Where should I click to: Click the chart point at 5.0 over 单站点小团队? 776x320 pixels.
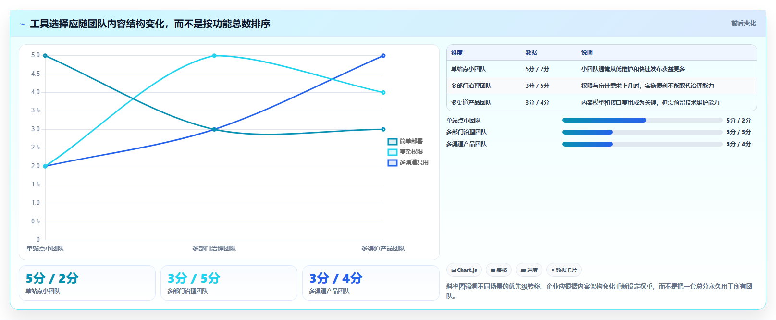point(45,56)
